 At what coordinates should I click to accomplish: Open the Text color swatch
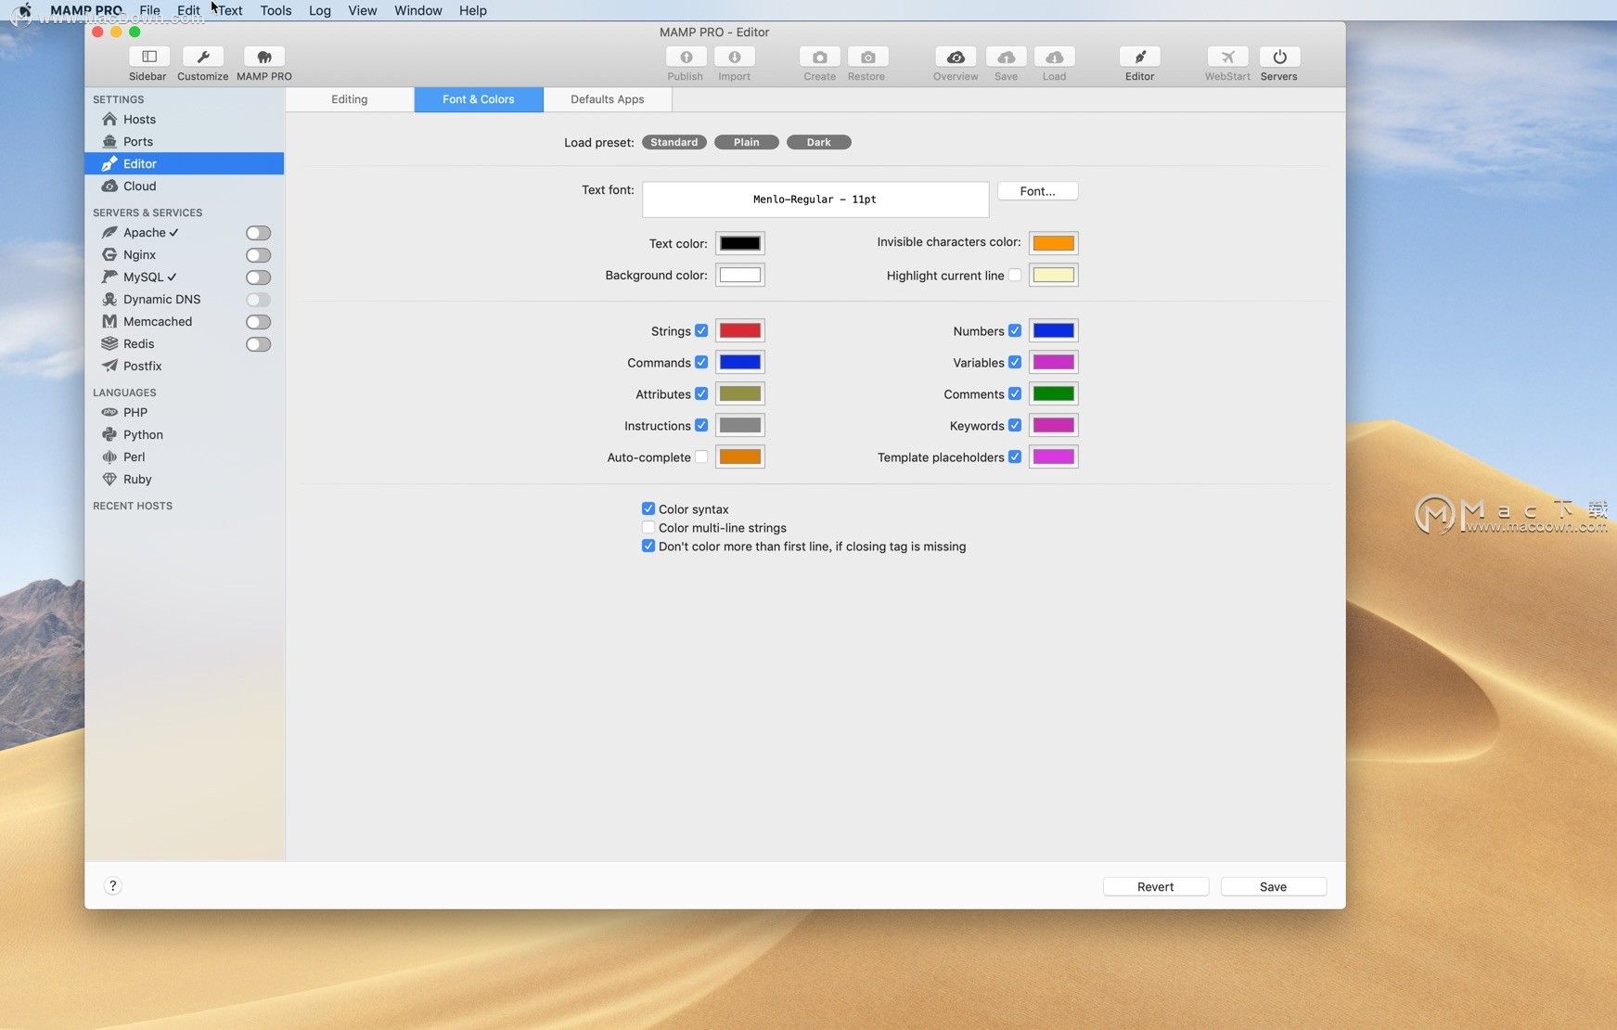[740, 243]
